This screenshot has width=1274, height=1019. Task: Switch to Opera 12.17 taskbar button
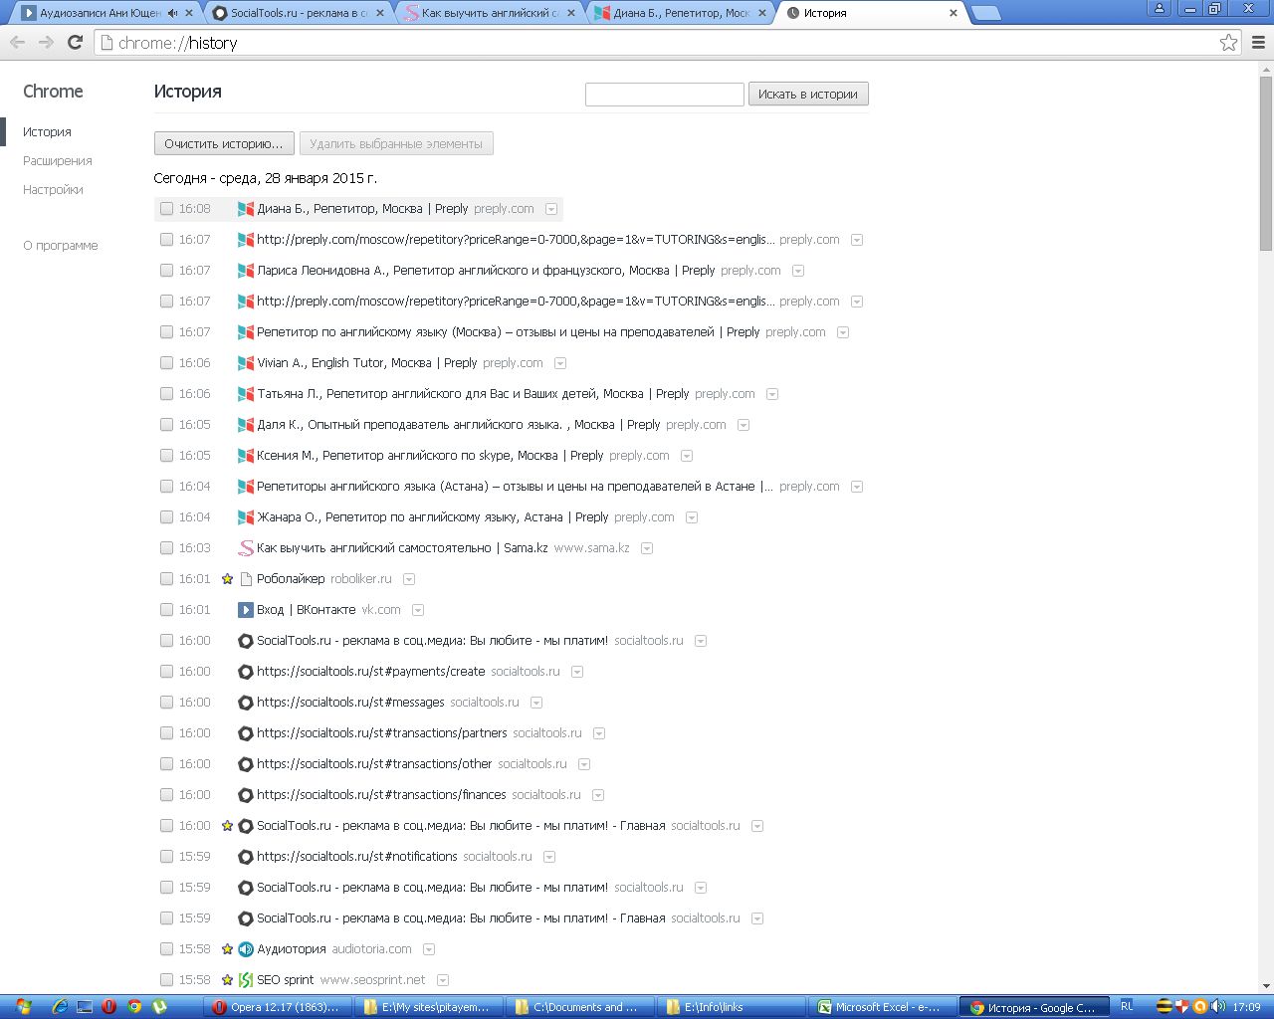[x=276, y=1007]
